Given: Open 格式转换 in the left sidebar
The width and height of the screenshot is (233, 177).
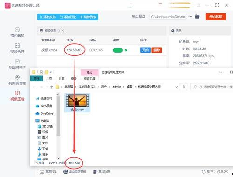Looking at the screenshot, I should 17,33.
